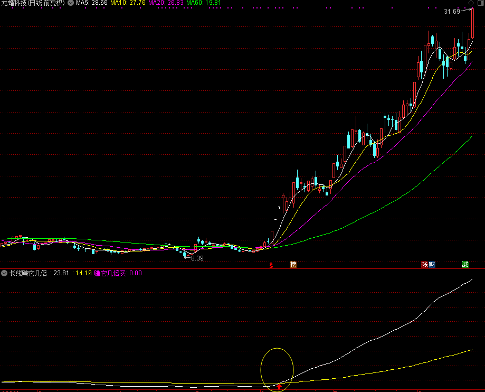Click the diamond icon at top right
The width and height of the screenshot is (485, 392).
[x=471, y=3]
